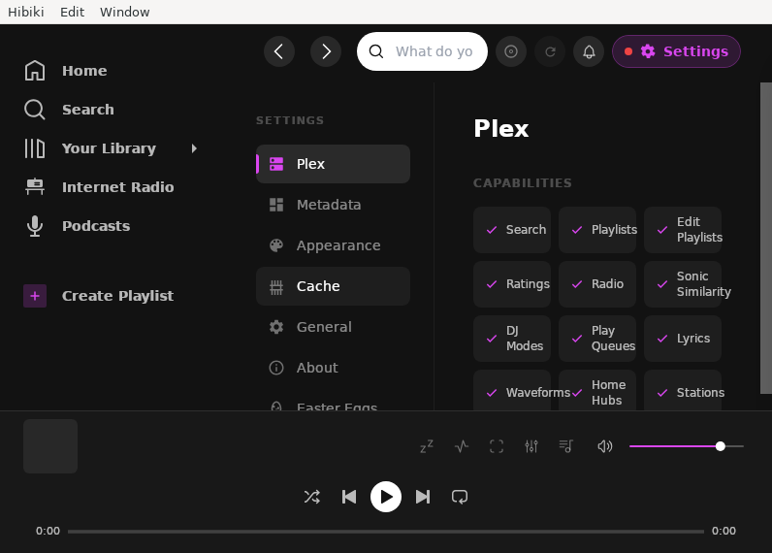Enter fullscreen player mode icon
772x553 pixels.
(x=497, y=446)
